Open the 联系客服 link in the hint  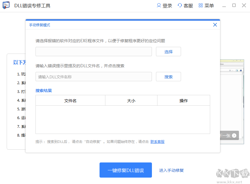[157, 142]
